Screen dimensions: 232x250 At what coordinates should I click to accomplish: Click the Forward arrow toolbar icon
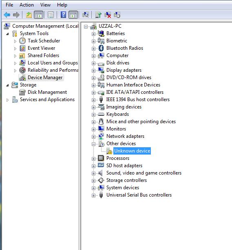(x=16, y=15)
